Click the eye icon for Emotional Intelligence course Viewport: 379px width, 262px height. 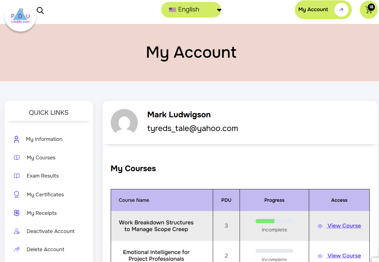click(x=320, y=256)
